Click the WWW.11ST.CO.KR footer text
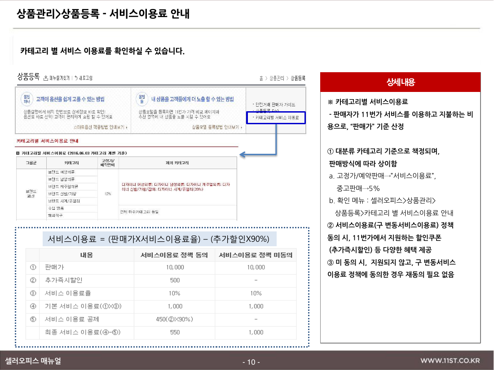 tap(450, 361)
